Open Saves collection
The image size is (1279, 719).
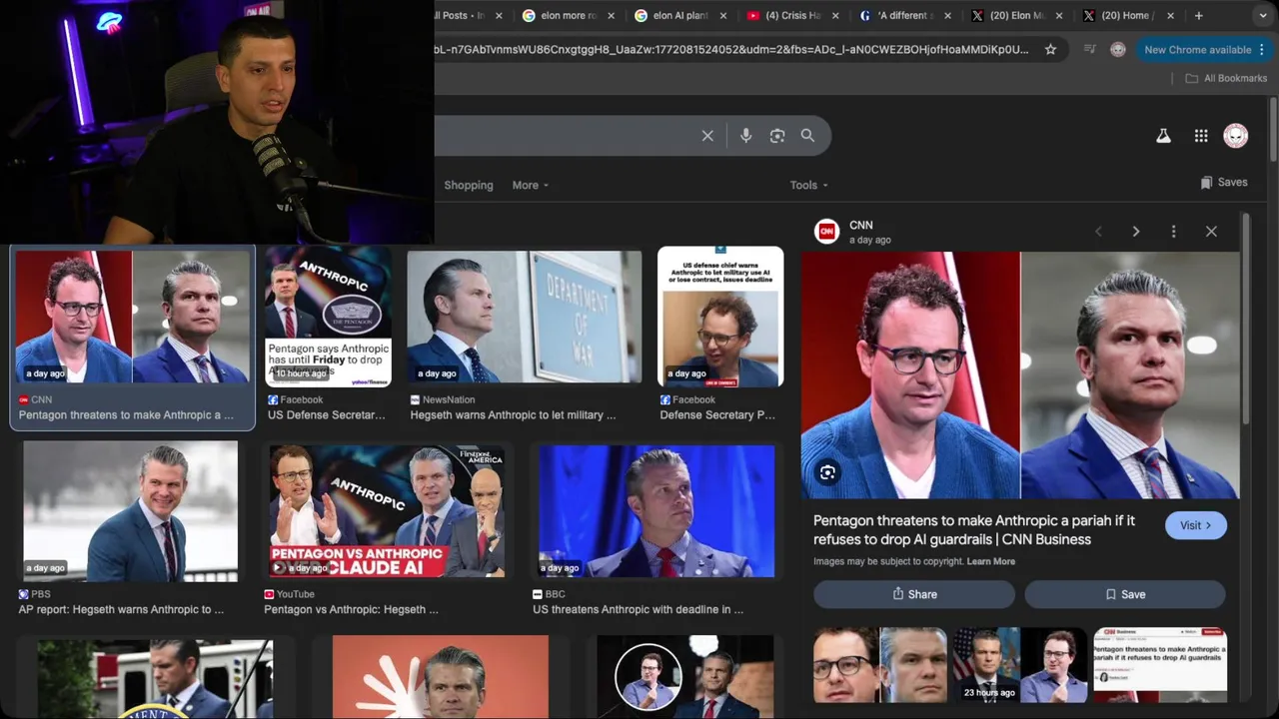pos(1224,182)
